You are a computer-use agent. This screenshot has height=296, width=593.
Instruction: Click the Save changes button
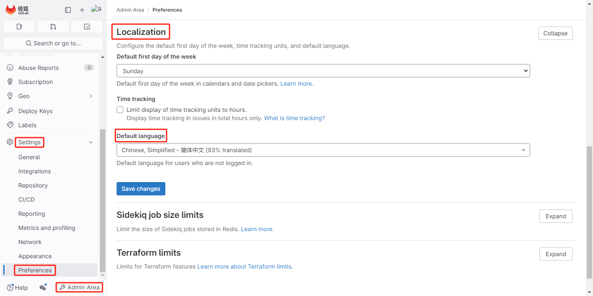[141, 189]
